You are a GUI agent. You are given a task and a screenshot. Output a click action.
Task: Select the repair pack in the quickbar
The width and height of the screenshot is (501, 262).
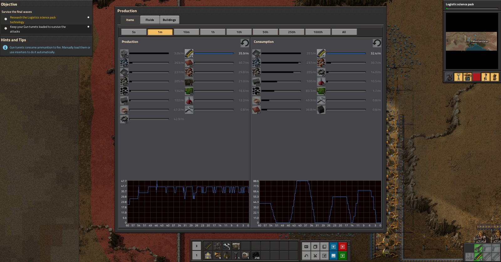[x=226, y=246]
